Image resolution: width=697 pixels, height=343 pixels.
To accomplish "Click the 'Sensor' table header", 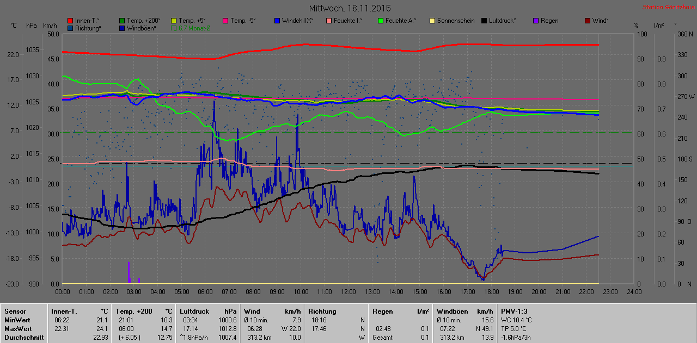I will [15, 311].
